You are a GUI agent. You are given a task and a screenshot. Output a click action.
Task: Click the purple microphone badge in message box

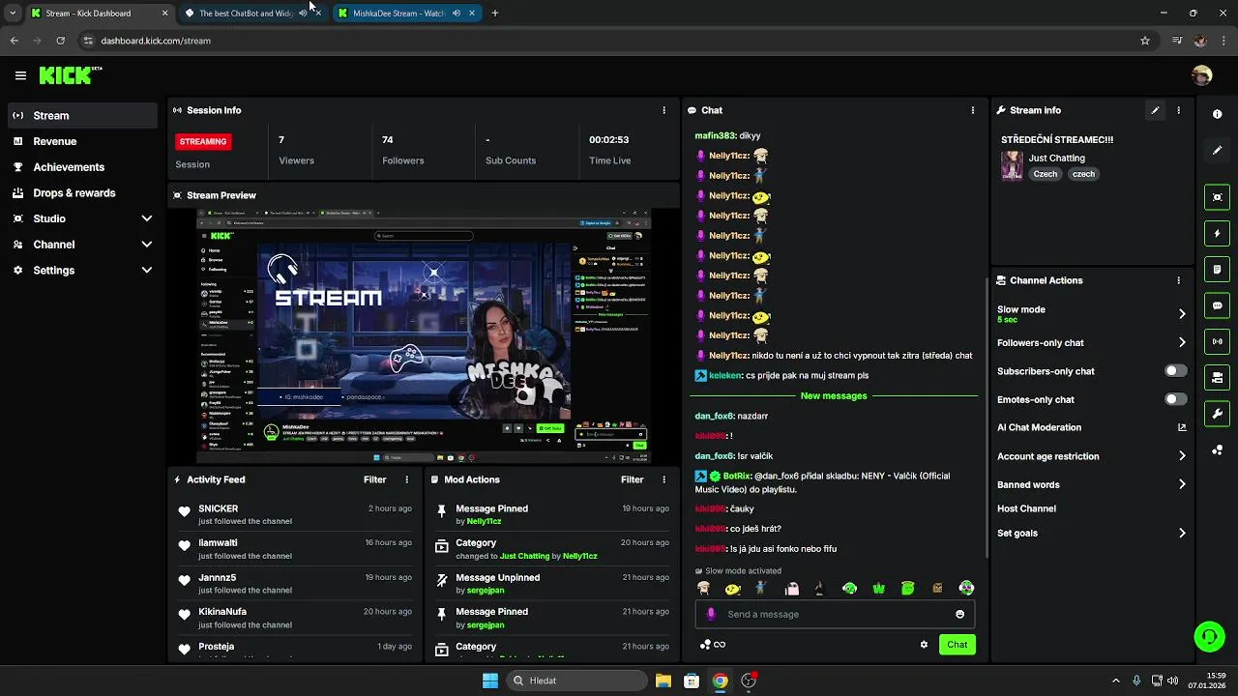click(x=711, y=614)
